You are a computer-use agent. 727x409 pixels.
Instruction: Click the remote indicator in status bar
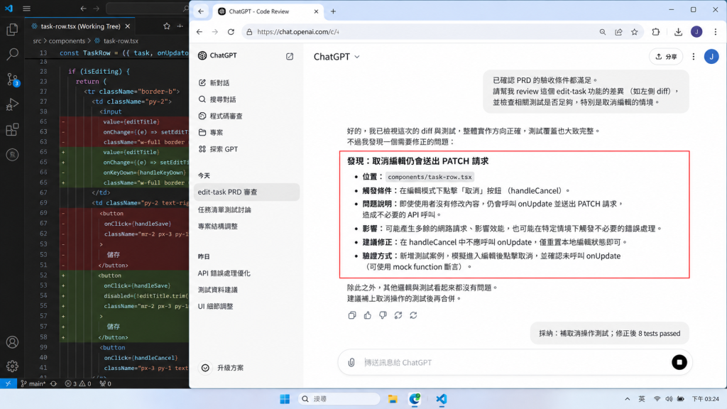pos(8,383)
